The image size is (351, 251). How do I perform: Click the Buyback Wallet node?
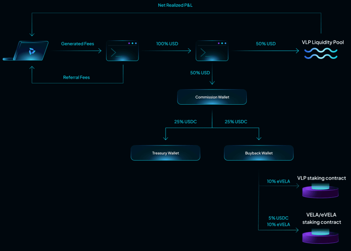click(258, 153)
